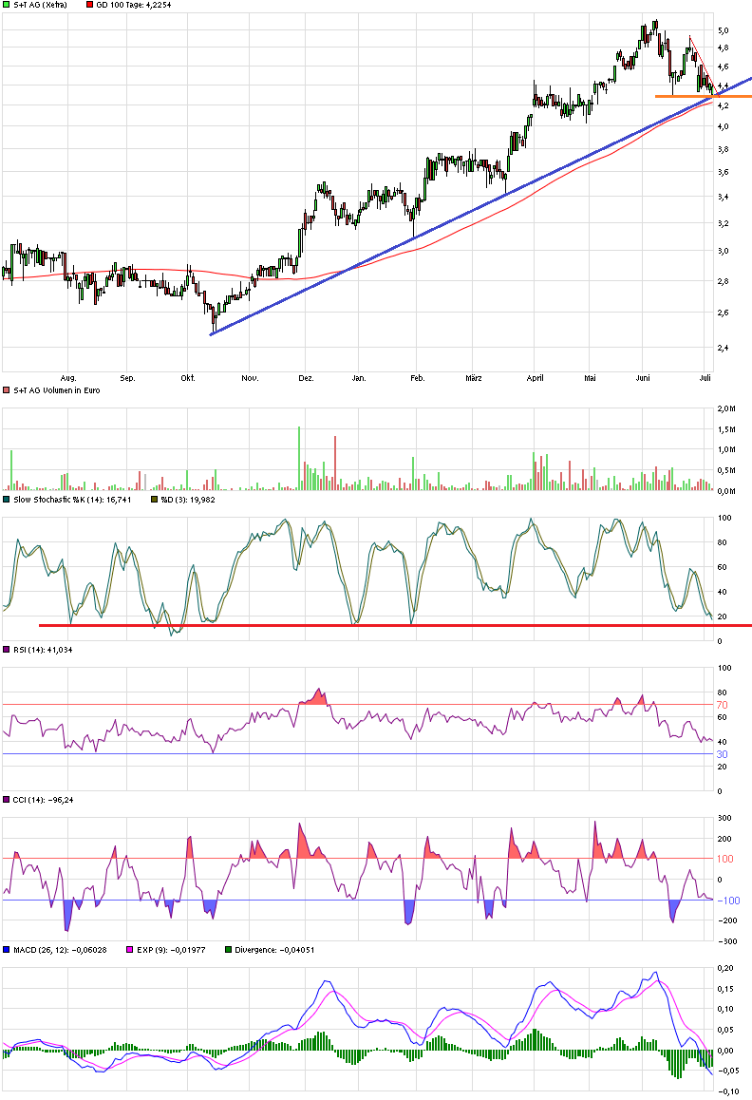This screenshot has height=1100, width=752.
Task: Click the 'Nov.' month label on the time axis
Action: click(x=250, y=378)
